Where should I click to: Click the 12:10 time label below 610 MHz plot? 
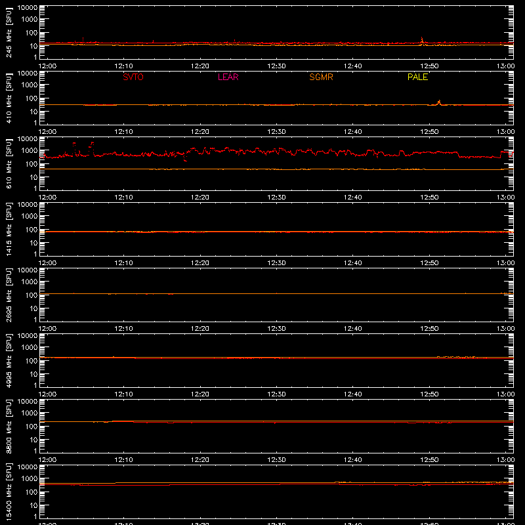123,198
